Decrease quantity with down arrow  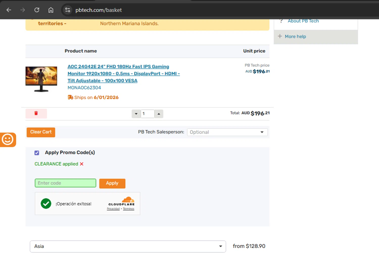coord(136,114)
